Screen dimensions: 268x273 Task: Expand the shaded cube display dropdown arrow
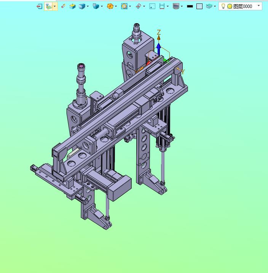88,6
